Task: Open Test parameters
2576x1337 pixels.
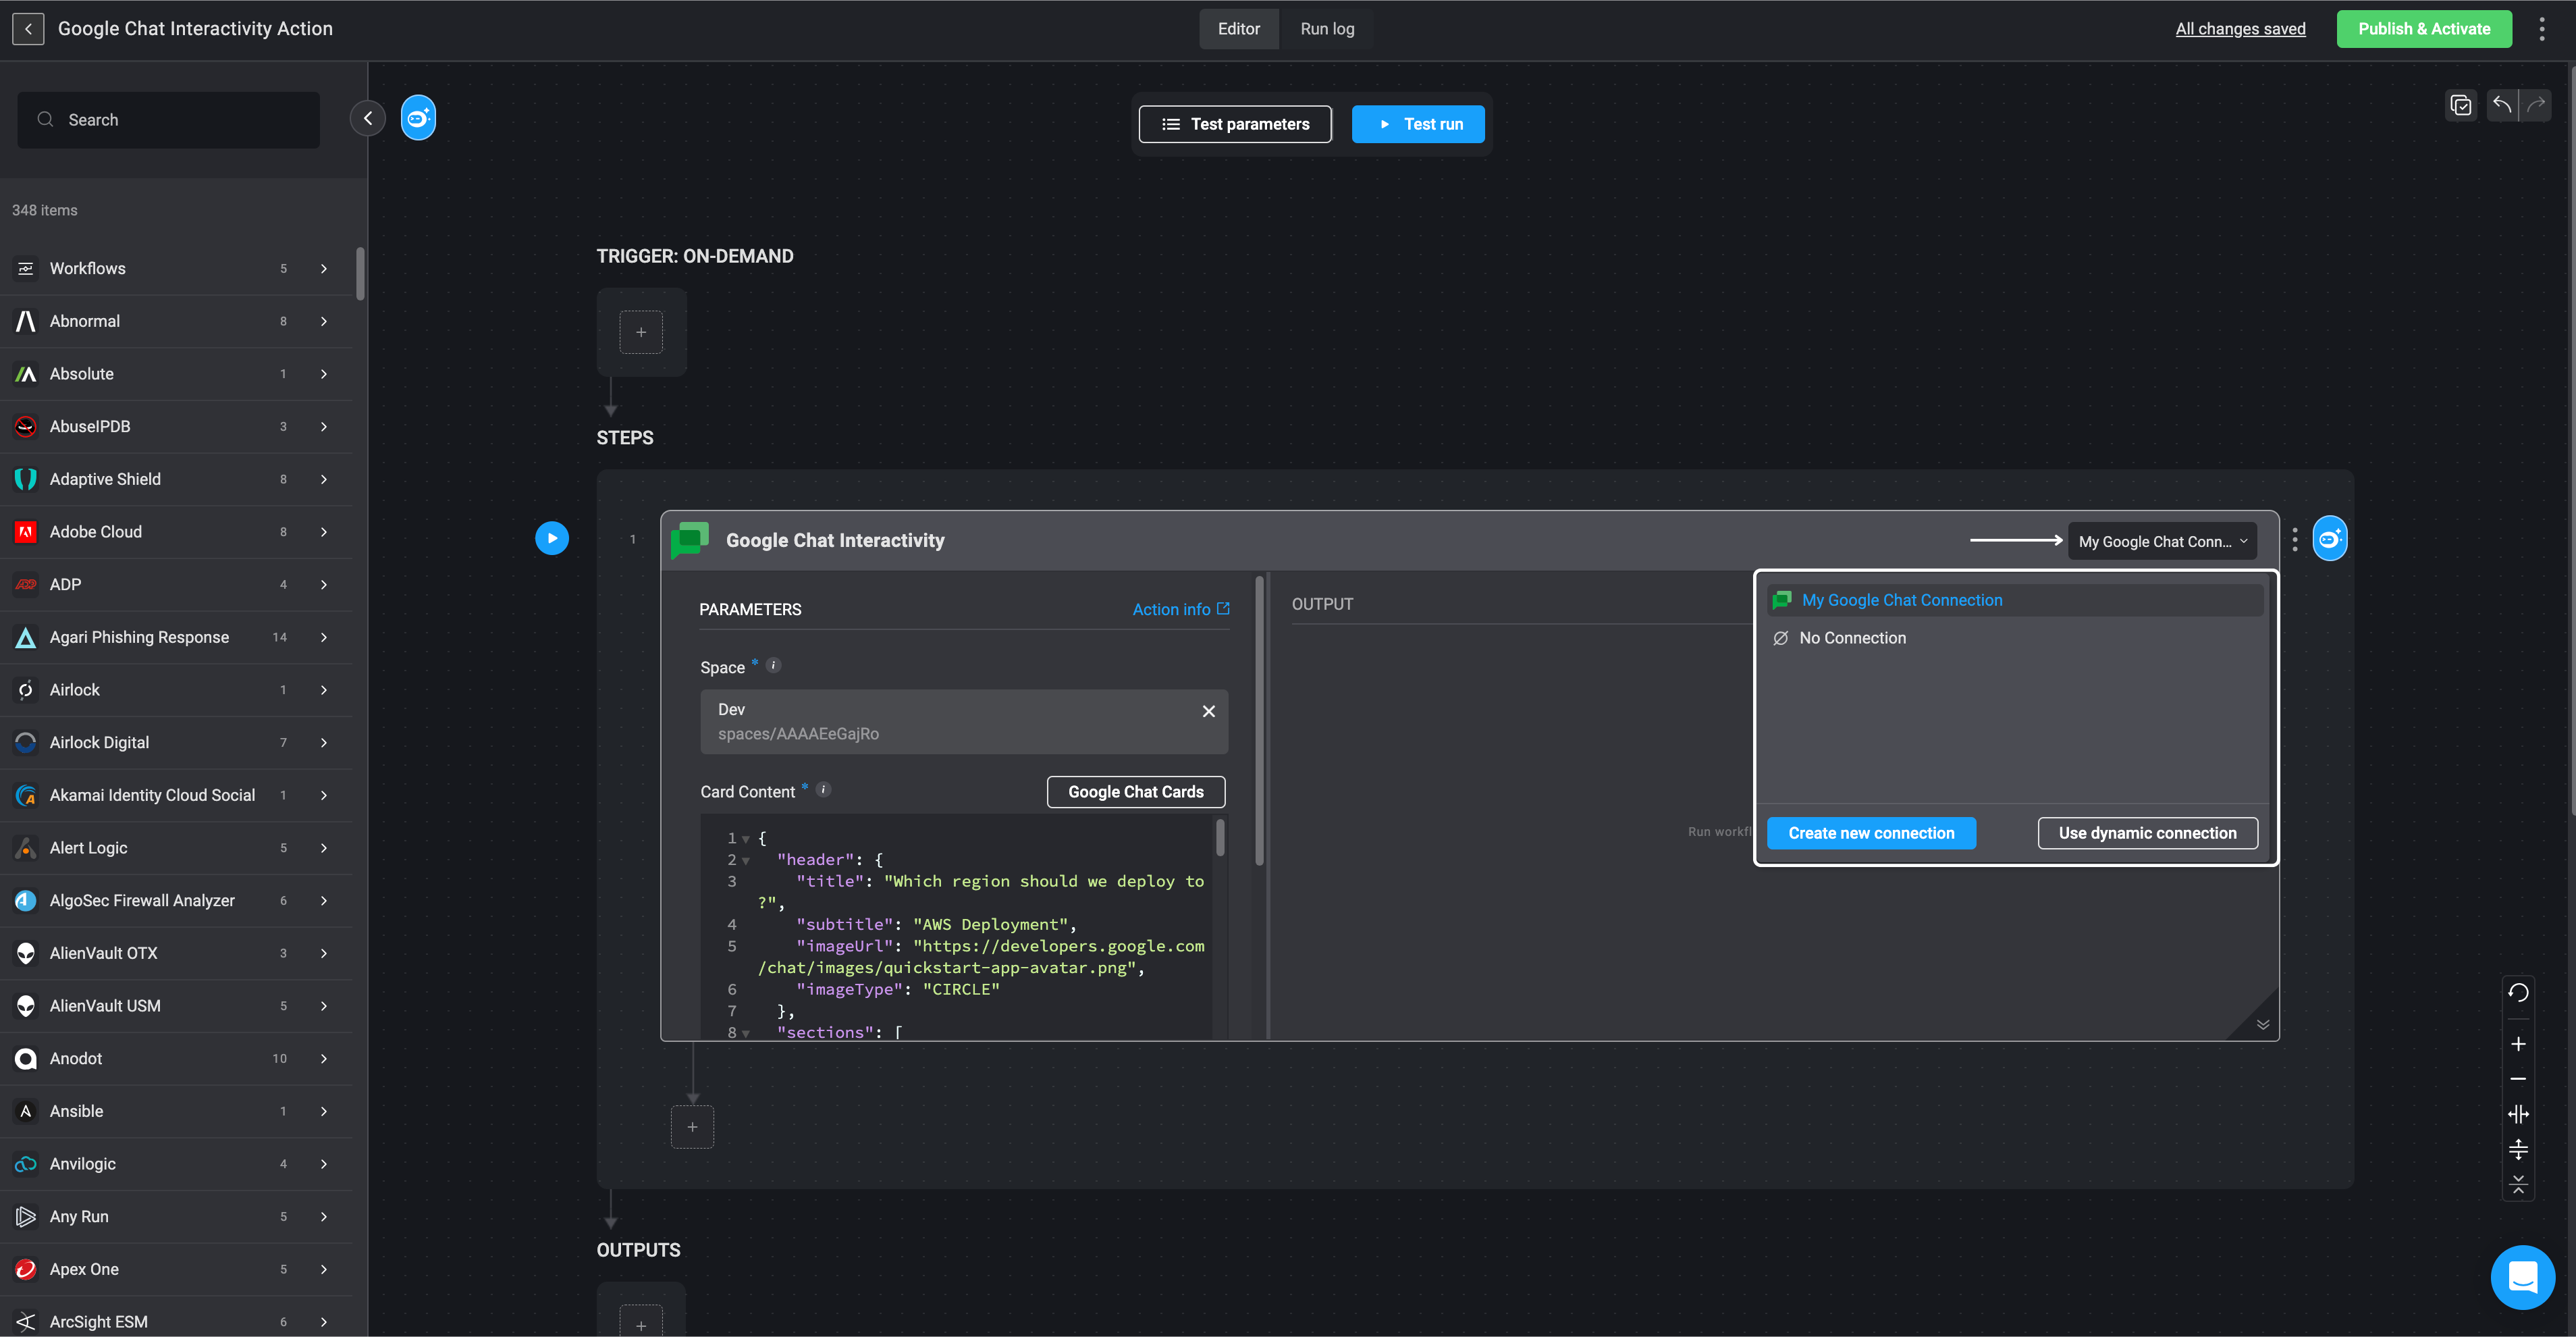Action: [1235, 124]
